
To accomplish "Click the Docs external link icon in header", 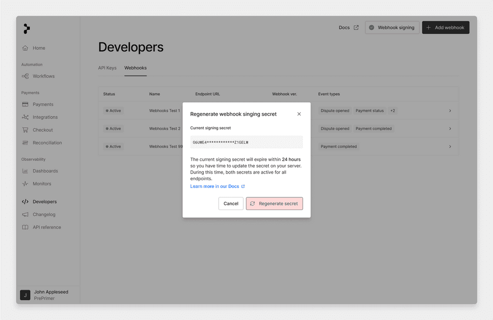I will point(356,28).
